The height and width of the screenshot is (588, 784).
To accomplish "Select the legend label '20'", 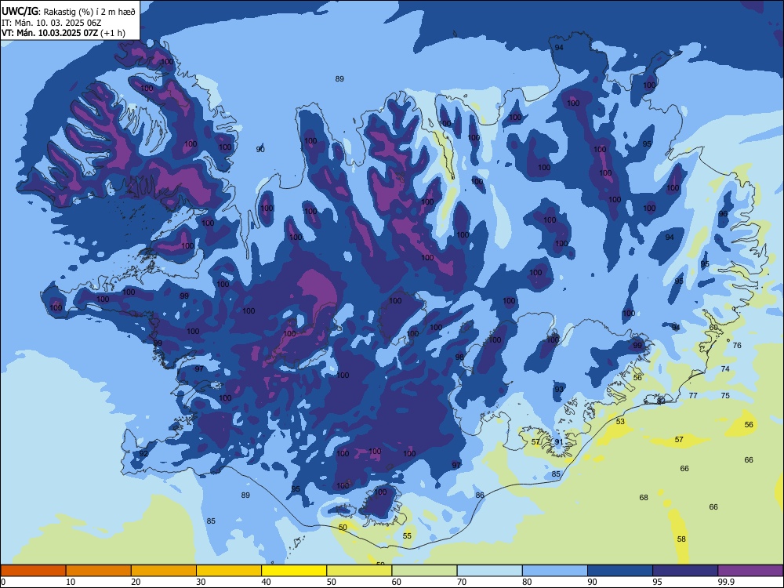I will pos(136,582).
